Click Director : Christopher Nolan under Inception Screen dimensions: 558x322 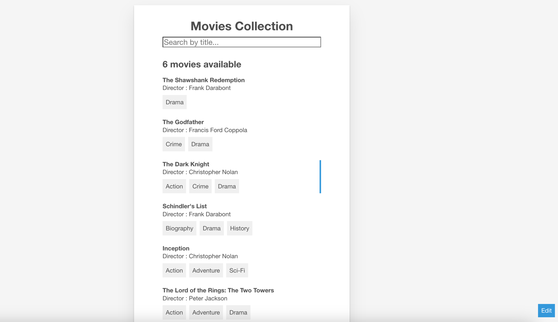tap(200, 256)
